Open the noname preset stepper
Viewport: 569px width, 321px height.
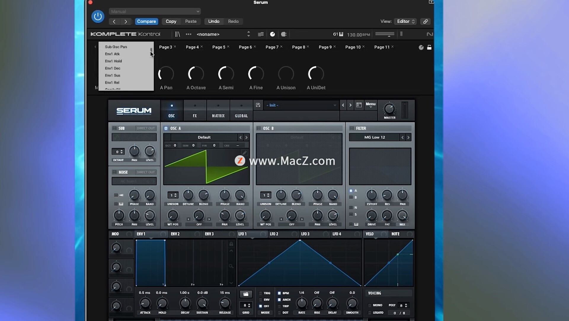pyautogui.click(x=249, y=34)
